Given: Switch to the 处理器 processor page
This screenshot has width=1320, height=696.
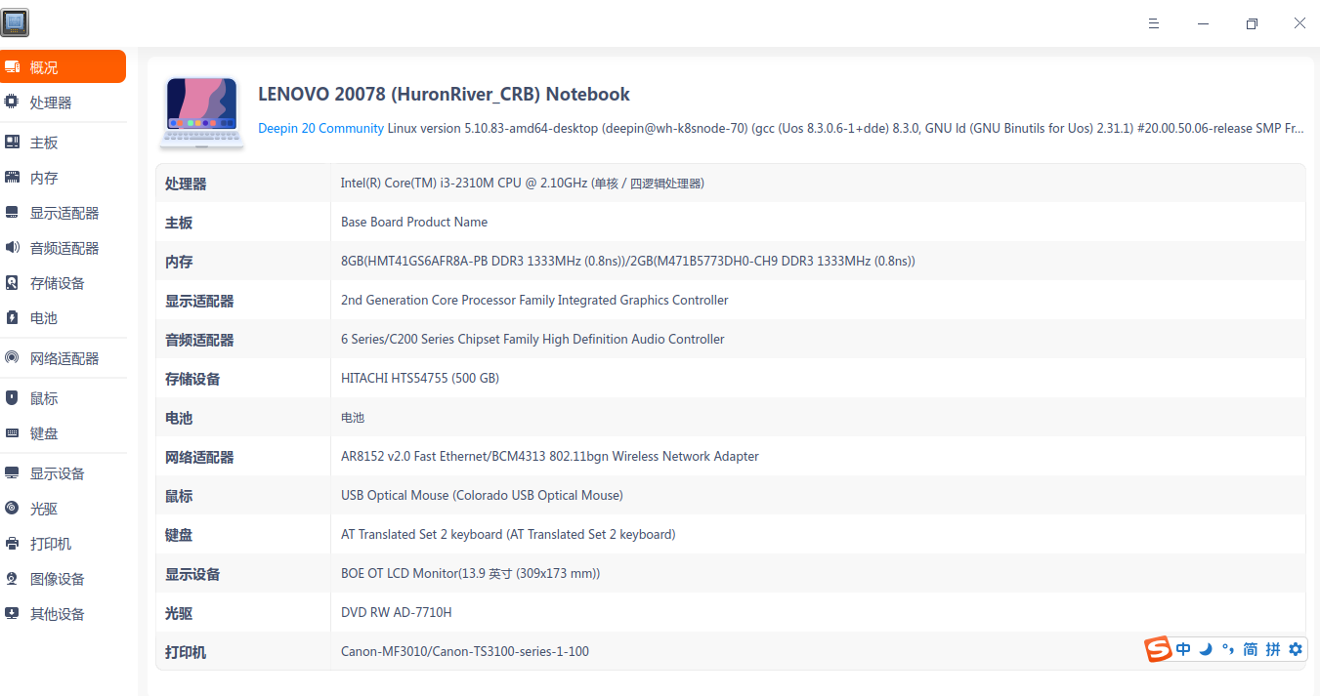Looking at the screenshot, I should click(51, 102).
